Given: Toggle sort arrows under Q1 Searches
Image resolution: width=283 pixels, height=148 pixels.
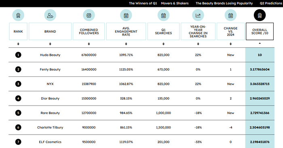Looking at the screenshot, I should pos(163,44).
